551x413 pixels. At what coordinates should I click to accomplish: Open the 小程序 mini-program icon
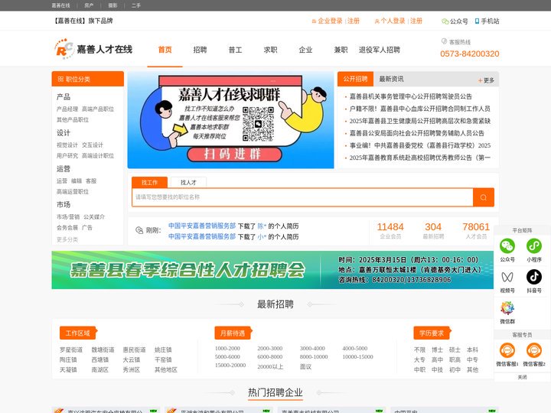(x=534, y=246)
